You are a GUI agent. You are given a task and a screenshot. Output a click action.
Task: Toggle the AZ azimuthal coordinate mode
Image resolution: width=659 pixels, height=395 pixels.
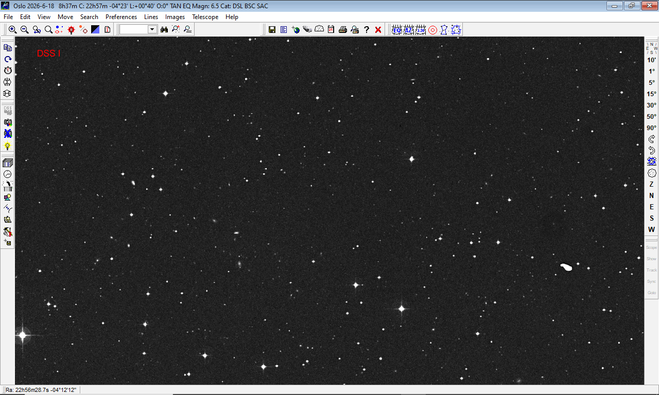tap(409, 30)
